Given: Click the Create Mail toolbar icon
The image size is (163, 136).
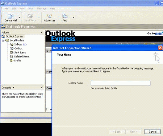Looking at the screenshot, I should [x=11, y=16].
